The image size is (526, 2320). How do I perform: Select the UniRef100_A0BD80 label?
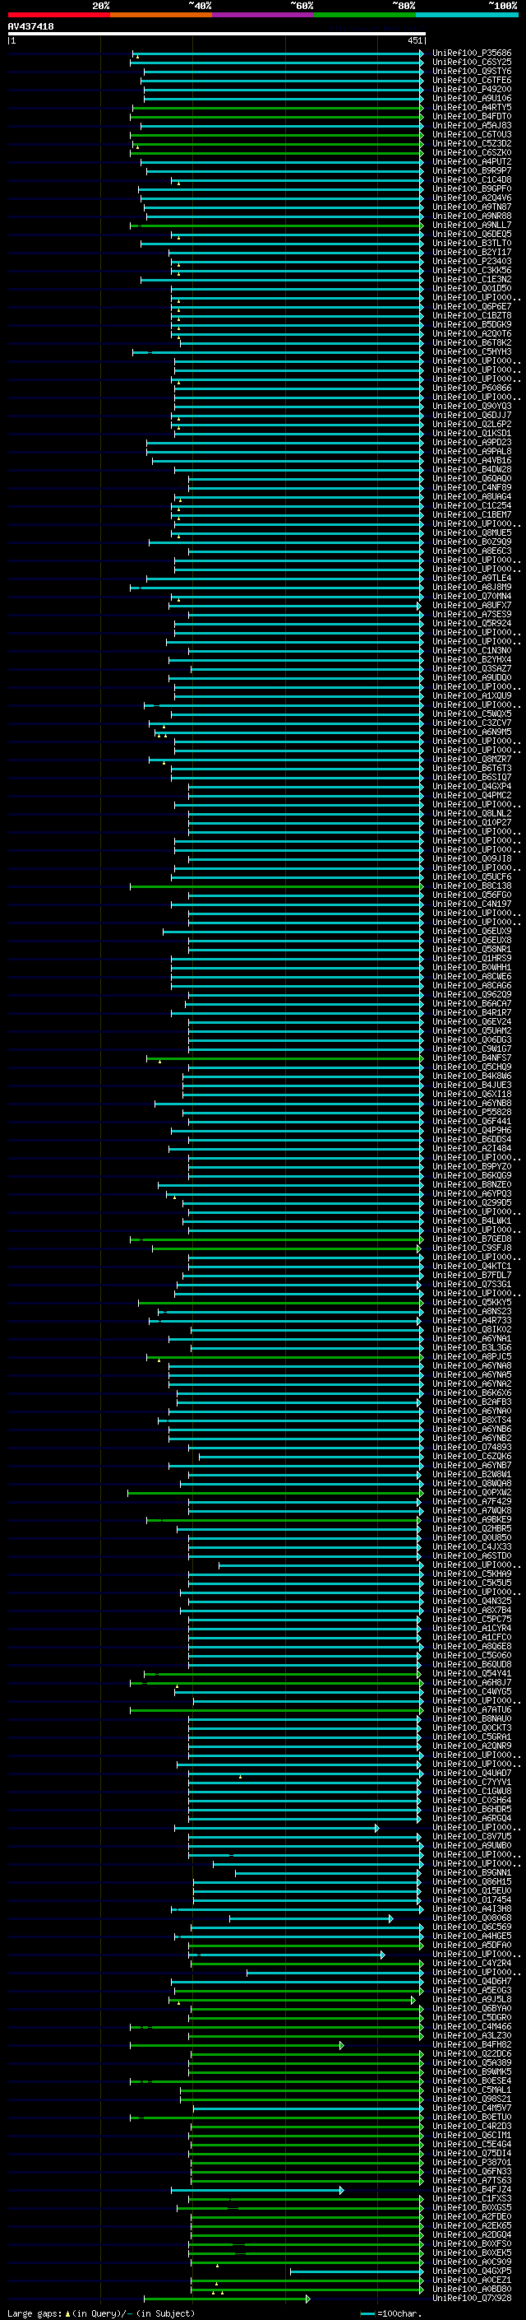[472, 2289]
